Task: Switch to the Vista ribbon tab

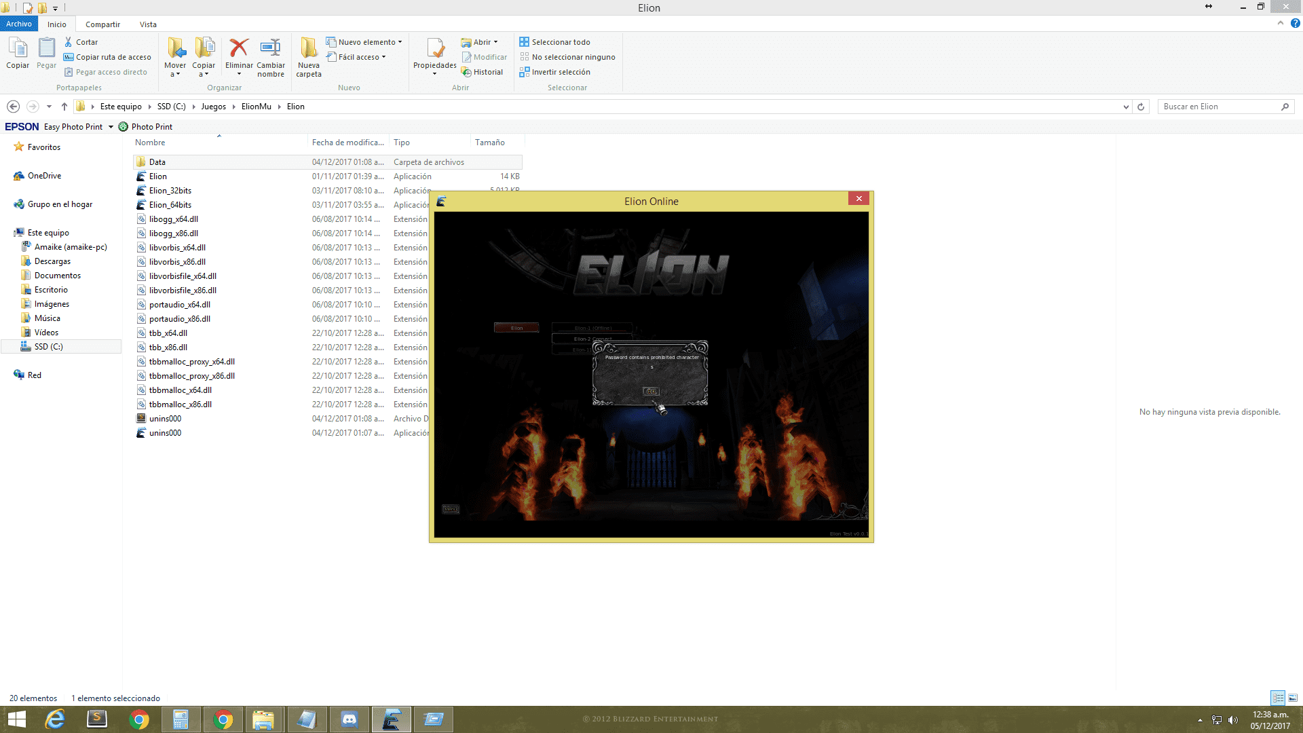Action: click(148, 24)
